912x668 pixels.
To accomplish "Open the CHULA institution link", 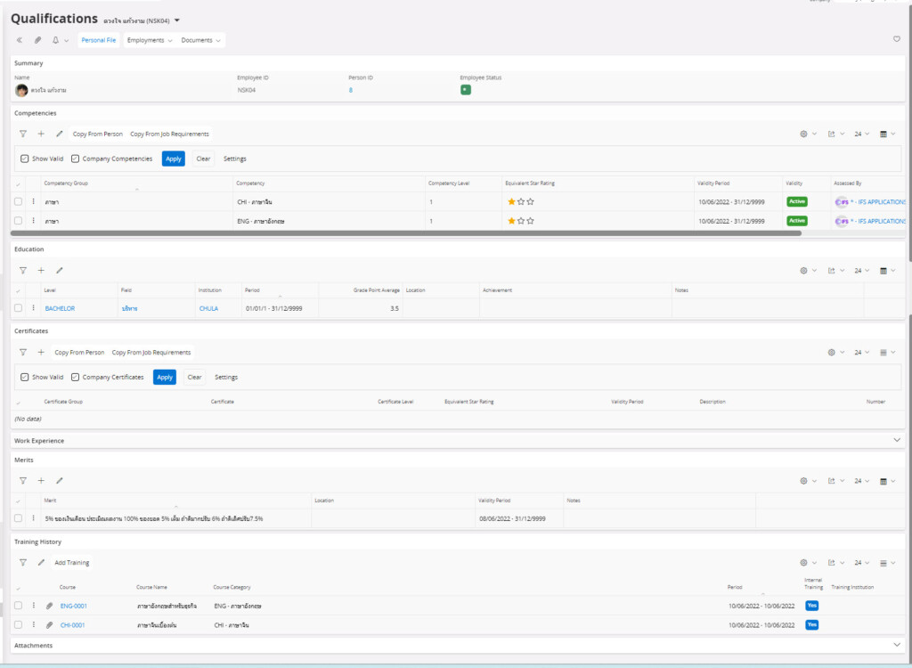I will coord(208,308).
